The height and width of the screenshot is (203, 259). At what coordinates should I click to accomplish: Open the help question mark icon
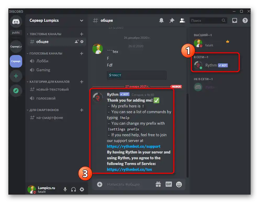point(245,20)
